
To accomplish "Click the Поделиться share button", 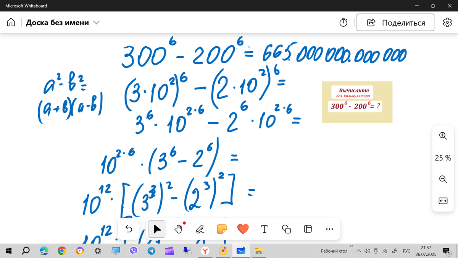I will (395, 23).
